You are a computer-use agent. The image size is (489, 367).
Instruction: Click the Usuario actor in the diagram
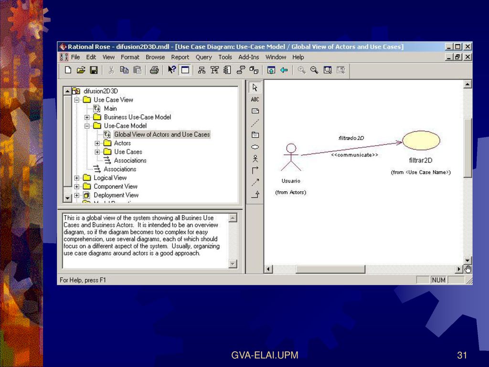point(291,158)
